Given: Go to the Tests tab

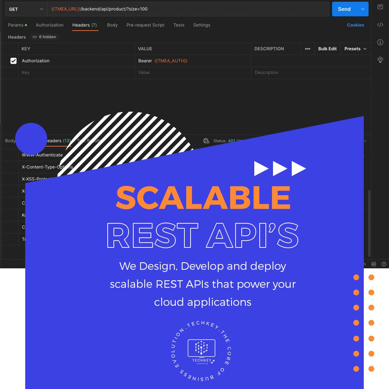Looking at the screenshot, I should point(179,25).
